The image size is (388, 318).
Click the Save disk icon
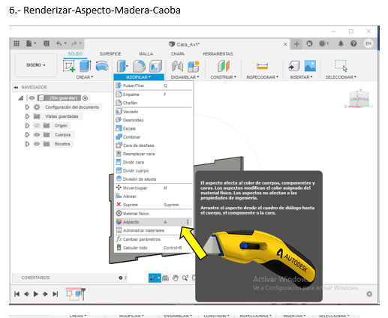point(47,43)
